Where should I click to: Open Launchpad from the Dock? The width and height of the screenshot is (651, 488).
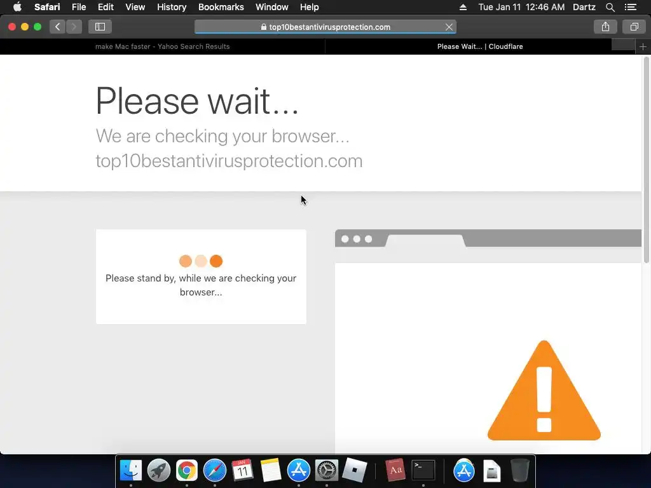pyautogui.click(x=158, y=471)
